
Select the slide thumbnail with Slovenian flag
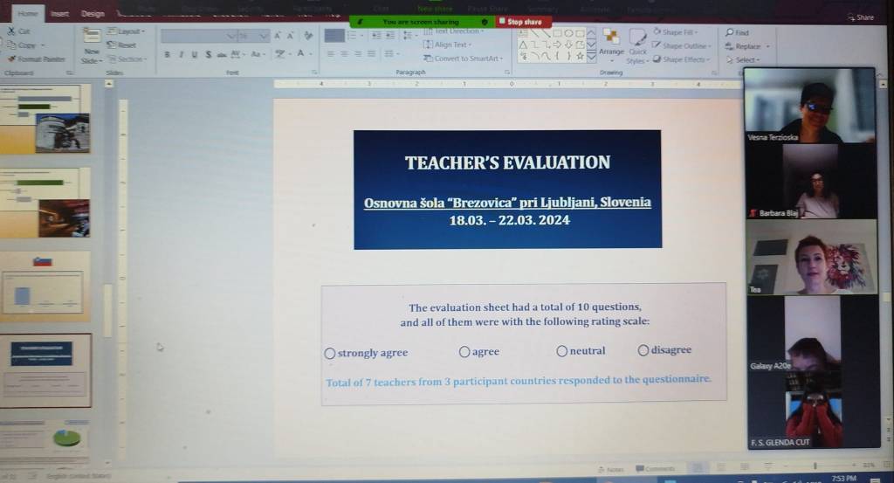click(45, 281)
